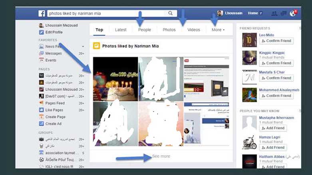Click the Create Page icon in sidebar
Screen dimensions: 312x175
pyautogui.click(x=42, y=117)
